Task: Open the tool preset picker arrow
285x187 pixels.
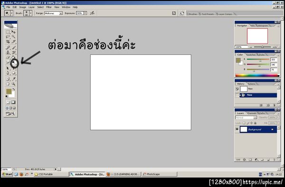Action: (12, 13)
